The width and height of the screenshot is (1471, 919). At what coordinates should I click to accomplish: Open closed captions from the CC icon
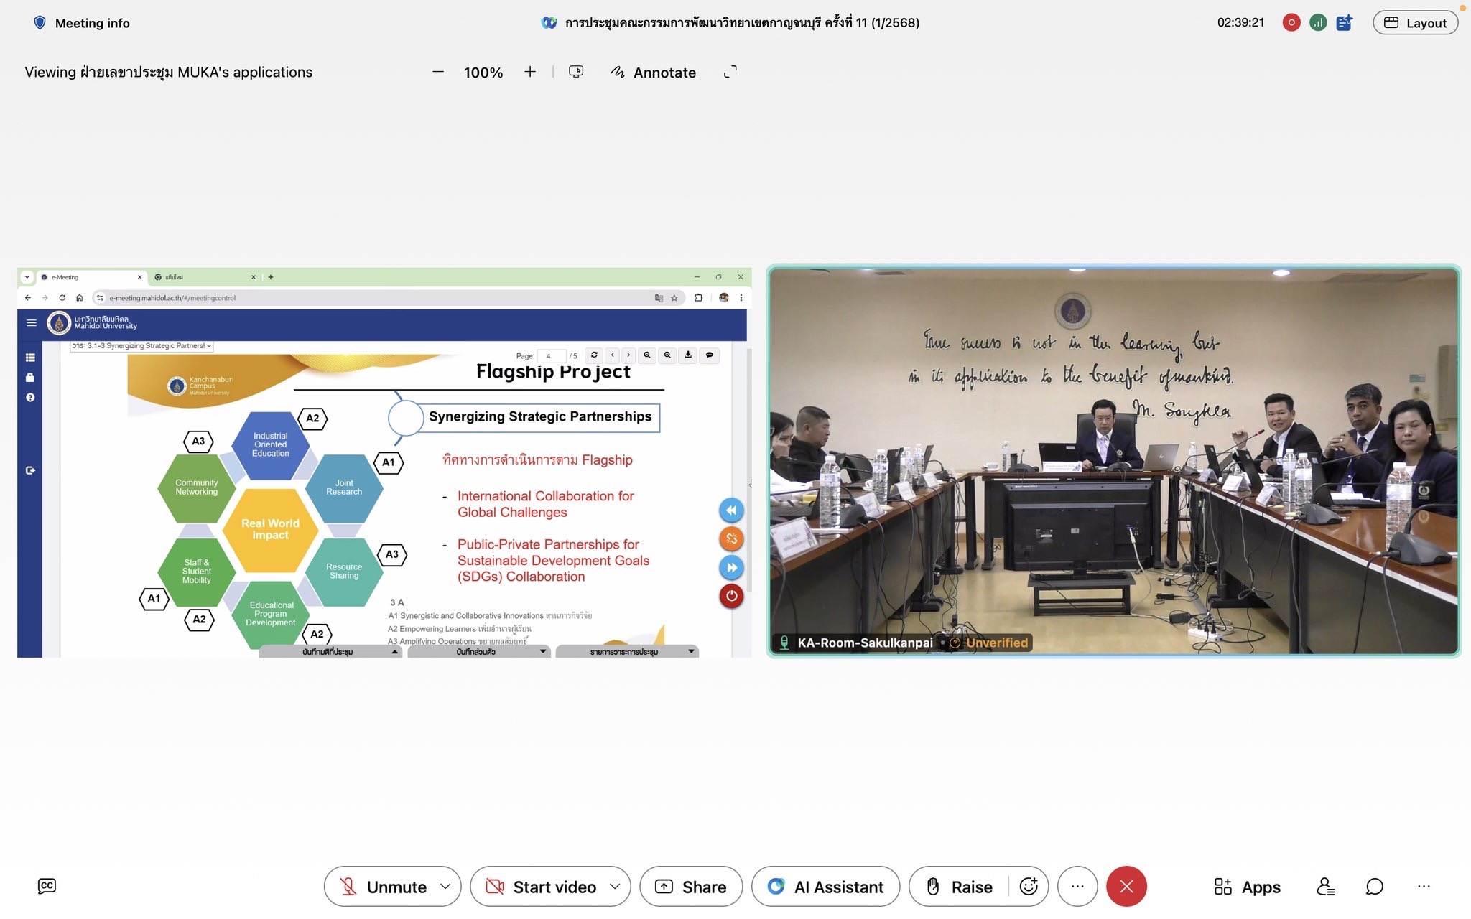pos(47,886)
